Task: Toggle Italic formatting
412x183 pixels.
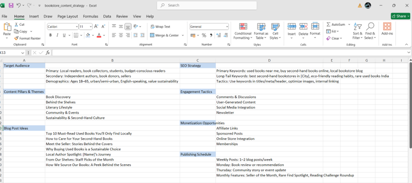Action: pyautogui.click(x=57, y=35)
